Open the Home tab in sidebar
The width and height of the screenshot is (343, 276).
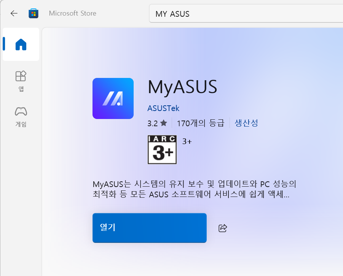coord(21,44)
